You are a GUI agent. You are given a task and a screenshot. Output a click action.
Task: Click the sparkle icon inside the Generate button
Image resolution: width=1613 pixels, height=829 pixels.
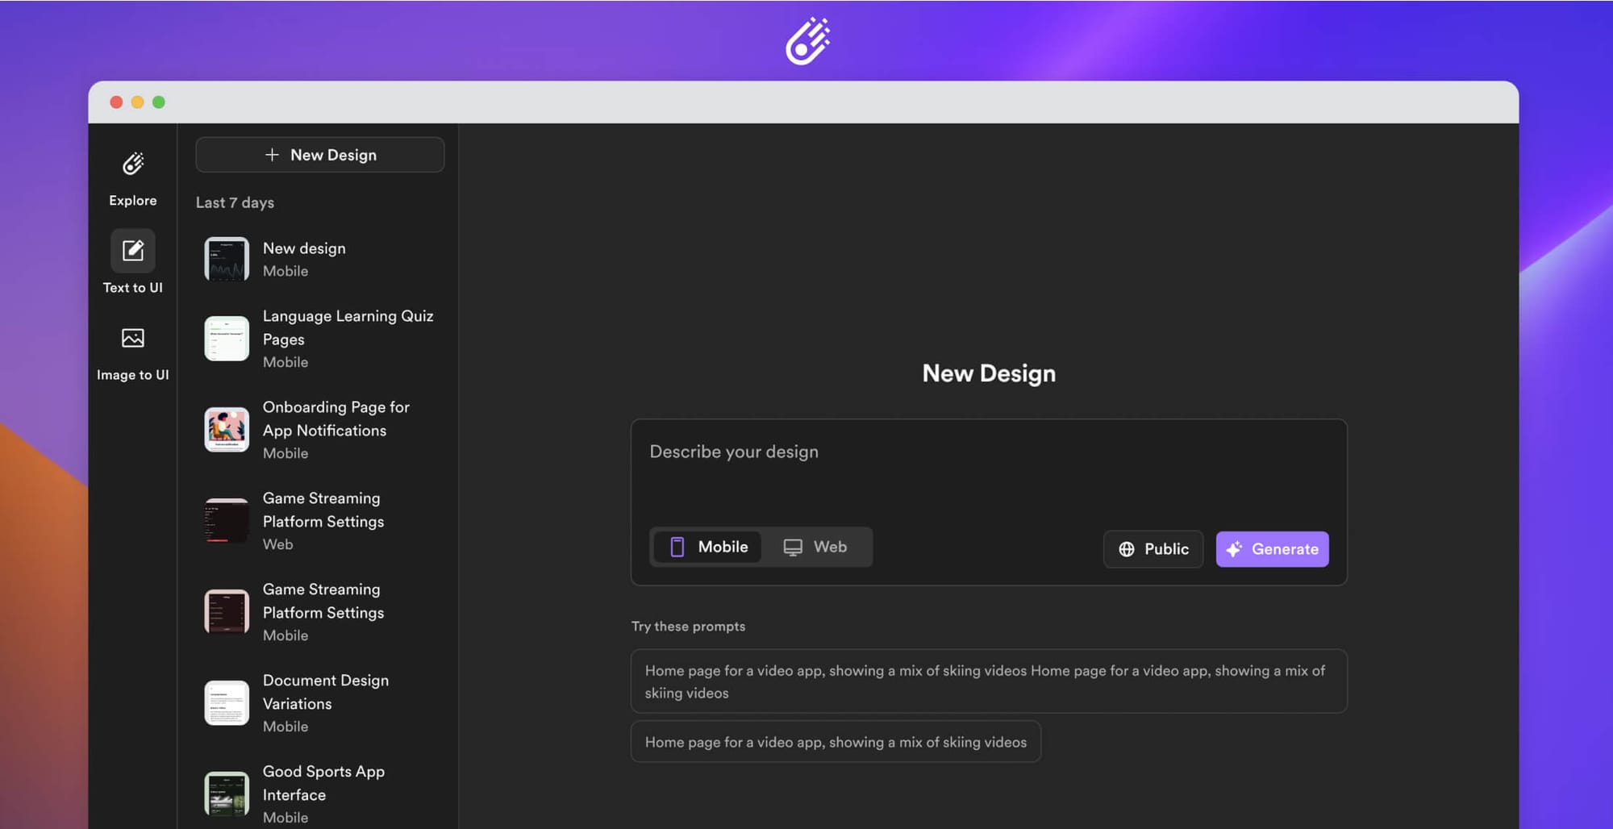click(1234, 549)
